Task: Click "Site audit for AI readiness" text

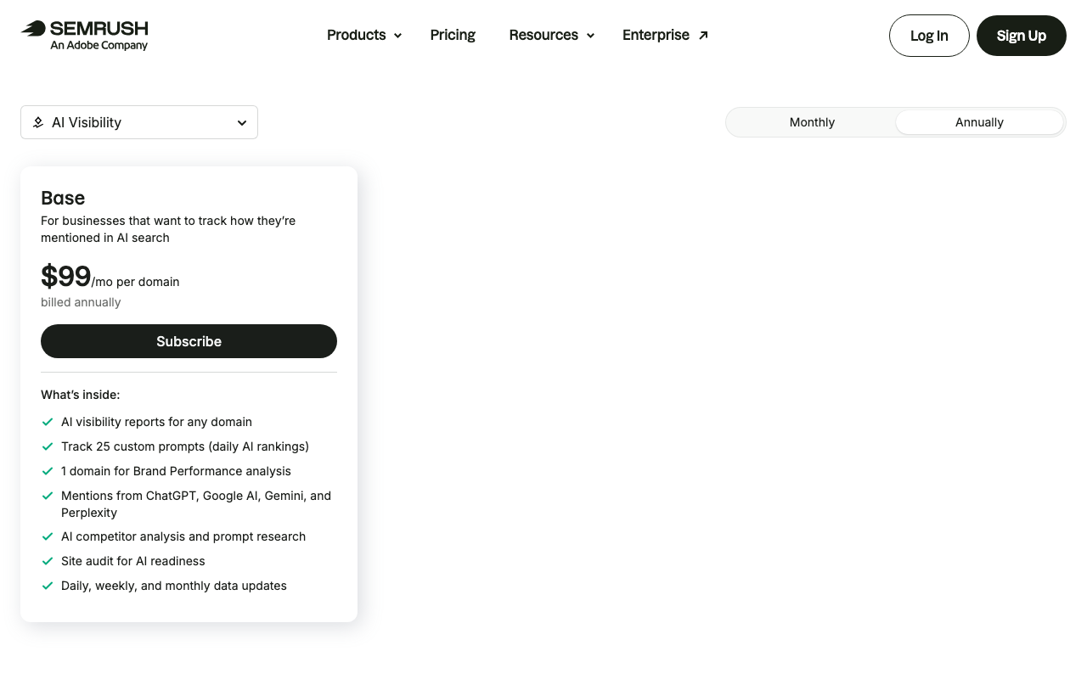Action: pos(133,561)
